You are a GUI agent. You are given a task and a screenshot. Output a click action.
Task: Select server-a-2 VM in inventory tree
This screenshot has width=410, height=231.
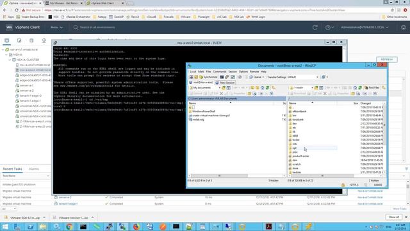tap(27, 90)
